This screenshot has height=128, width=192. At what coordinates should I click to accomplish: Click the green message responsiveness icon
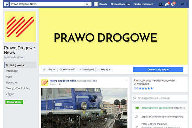137,108
